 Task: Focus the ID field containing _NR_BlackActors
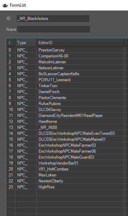[x=53, y=19]
